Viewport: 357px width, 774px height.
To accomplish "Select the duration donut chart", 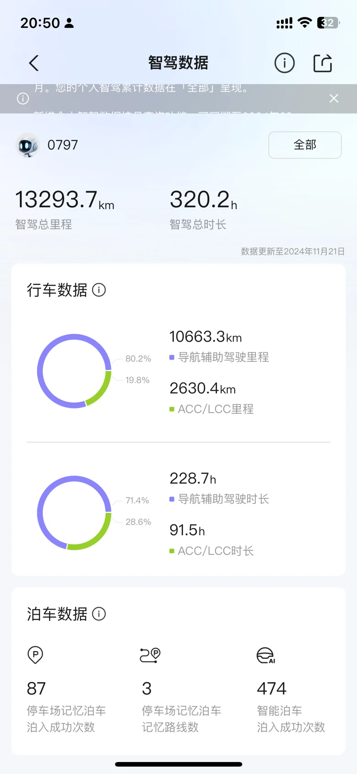I will pos(74,513).
